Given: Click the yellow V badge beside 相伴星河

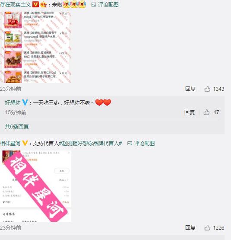Looking at the screenshot, I should [x=25, y=143].
